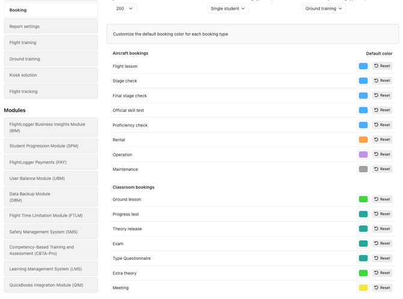The image size is (403, 299).
Task: Open Data Backup Module (DBM)
Action: pyautogui.click(x=51, y=197)
